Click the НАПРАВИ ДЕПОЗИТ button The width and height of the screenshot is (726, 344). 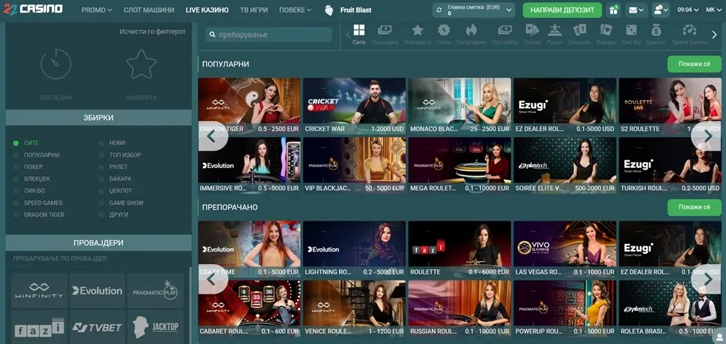pyautogui.click(x=562, y=10)
